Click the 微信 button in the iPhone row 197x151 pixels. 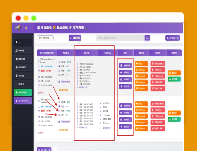[x=141, y=63]
